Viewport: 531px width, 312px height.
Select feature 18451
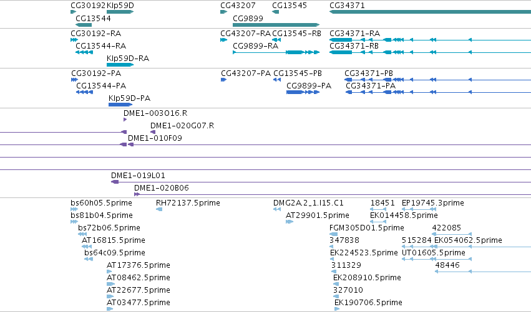pyautogui.click(x=382, y=203)
